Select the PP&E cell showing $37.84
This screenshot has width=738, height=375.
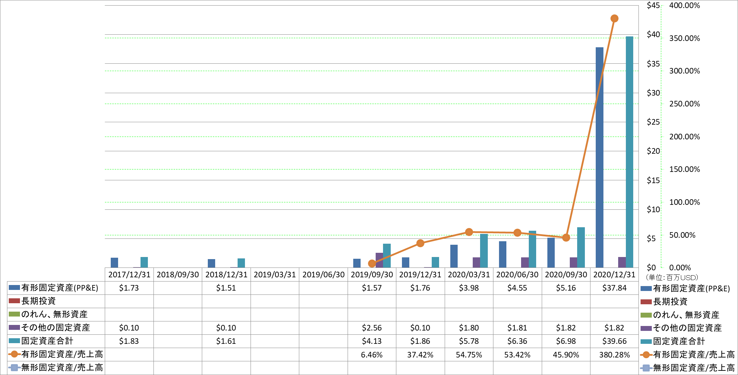[614, 288]
